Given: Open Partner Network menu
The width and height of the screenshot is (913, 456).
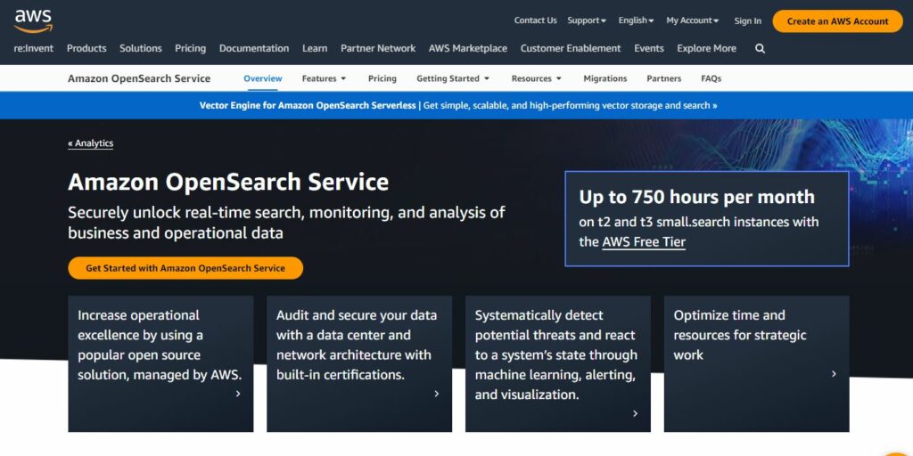Looking at the screenshot, I should pyautogui.click(x=378, y=48).
